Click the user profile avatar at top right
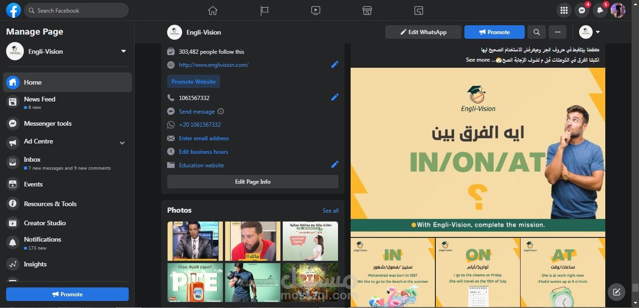 [618, 10]
